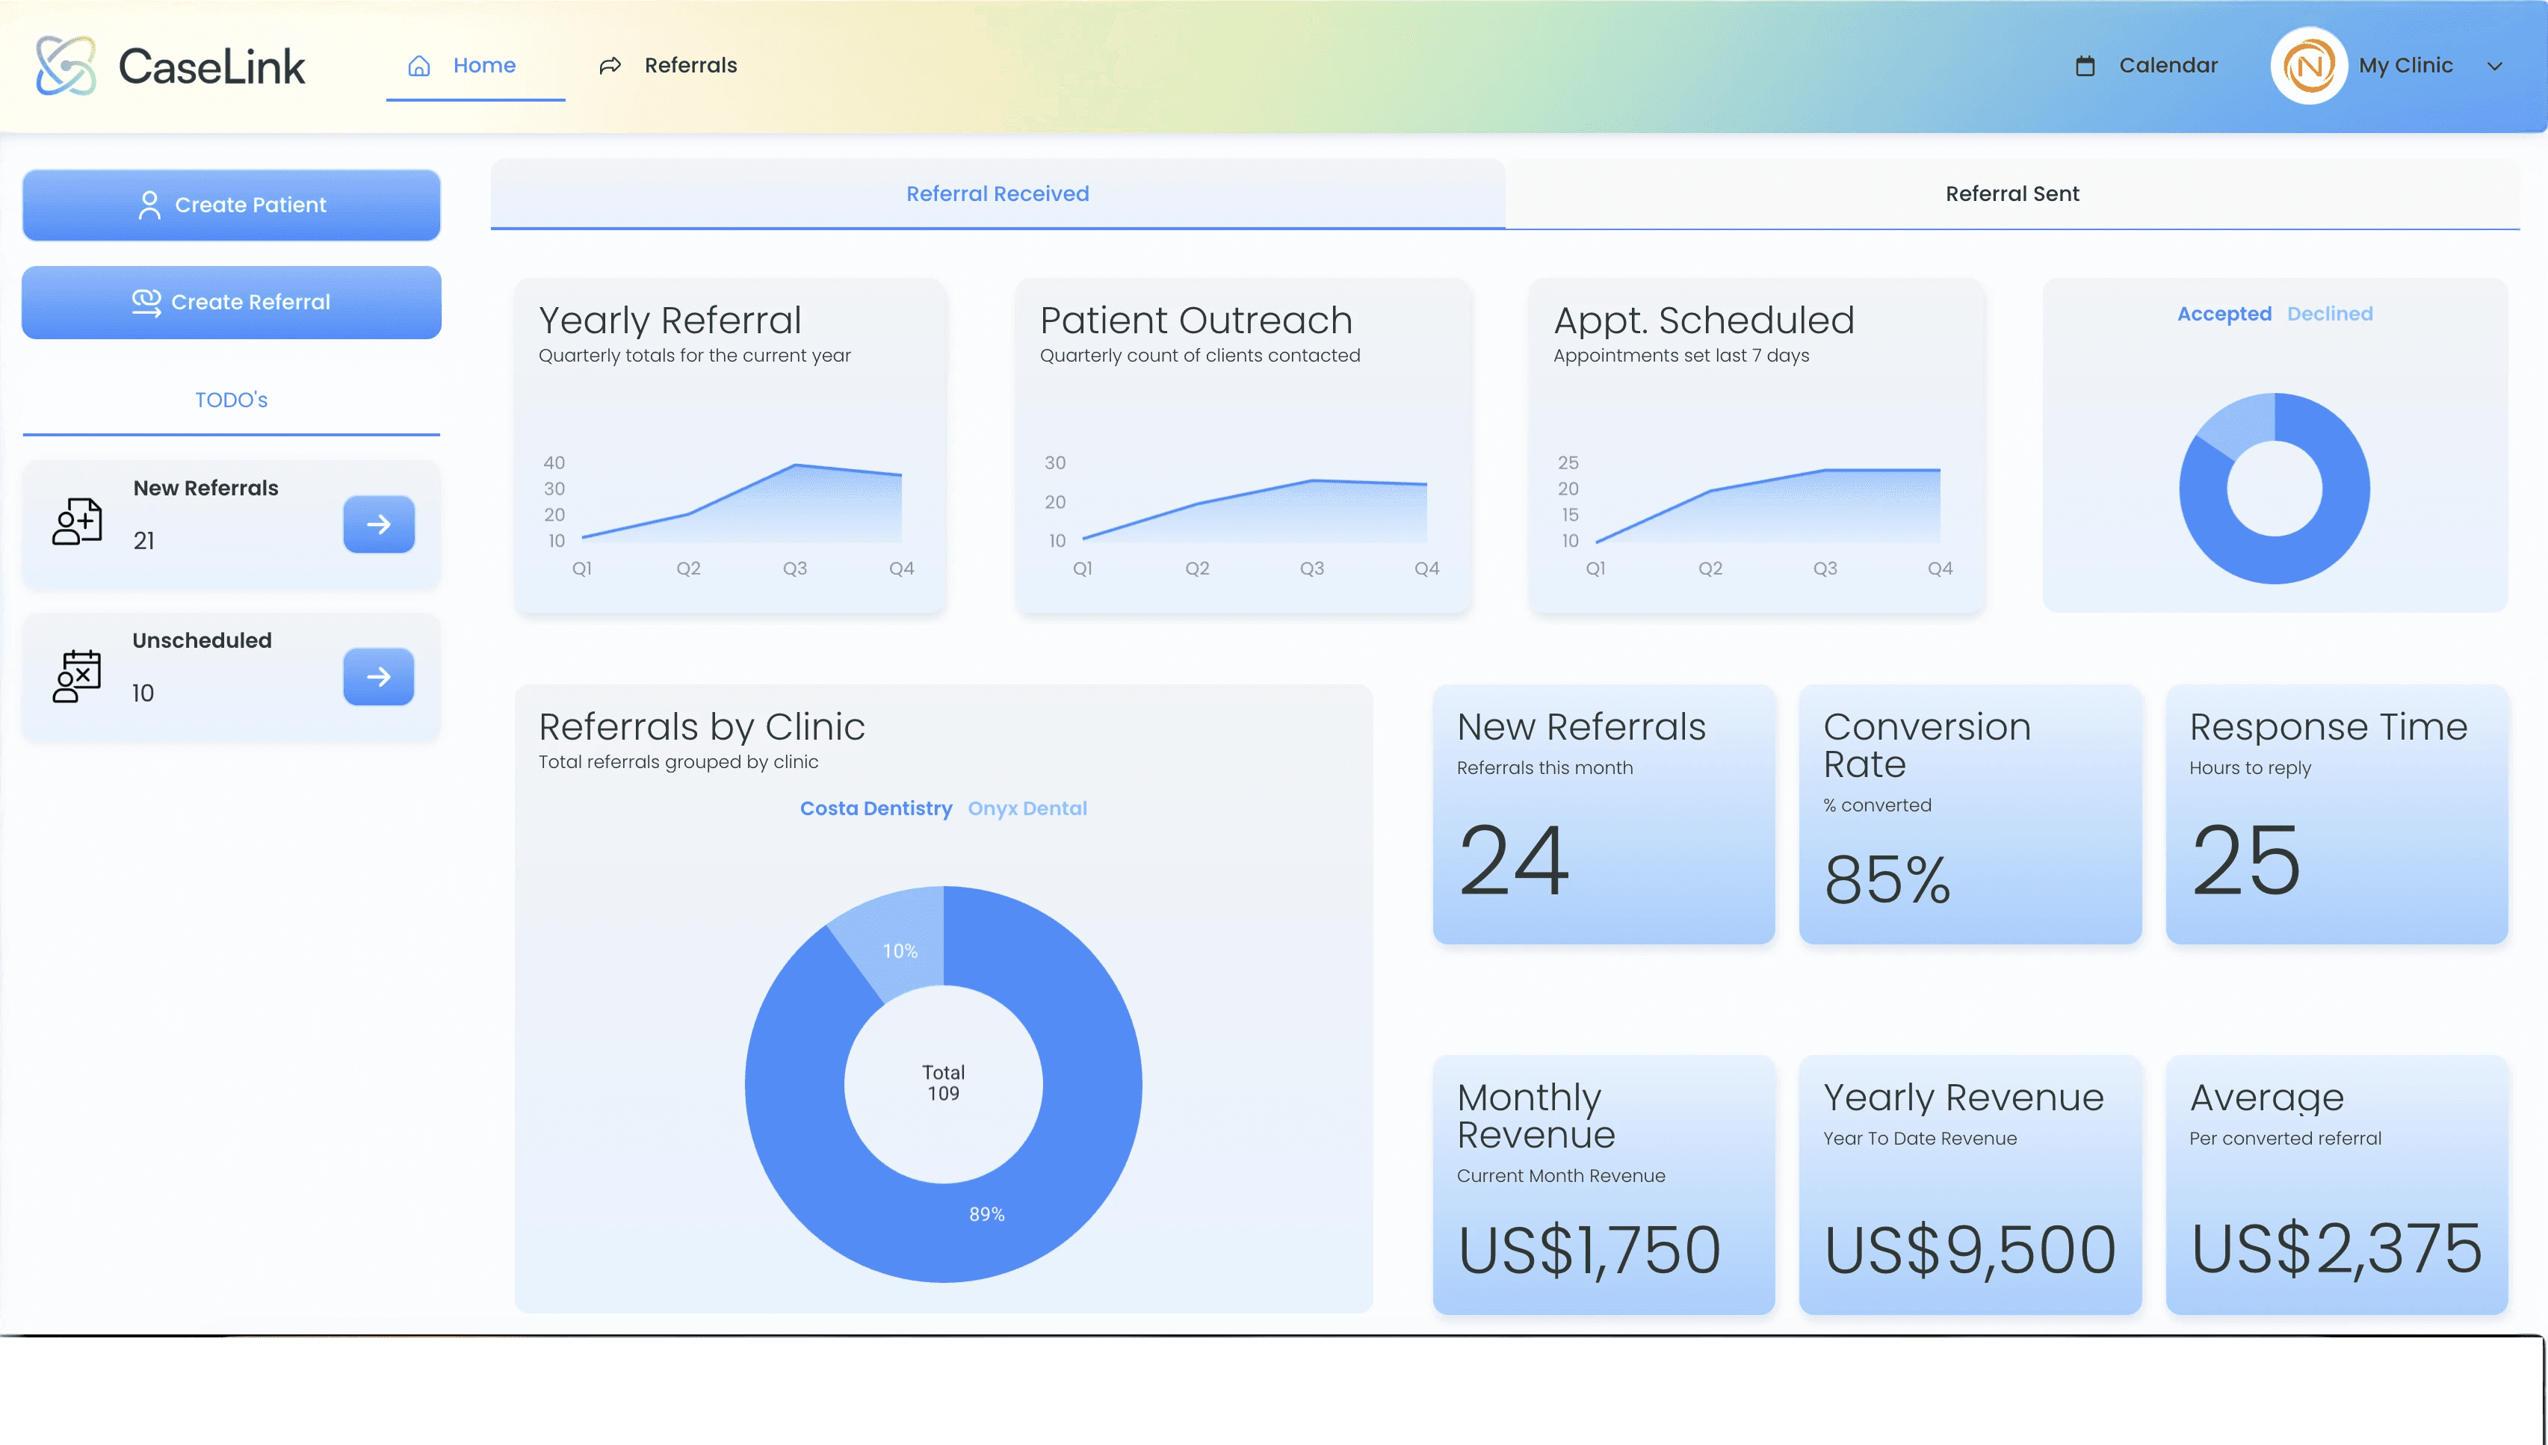The height and width of the screenshot is (1445, 2548).
Task: Click the Unscheduled count '10'
Action: pyautogui.click(x=143, y=693)
